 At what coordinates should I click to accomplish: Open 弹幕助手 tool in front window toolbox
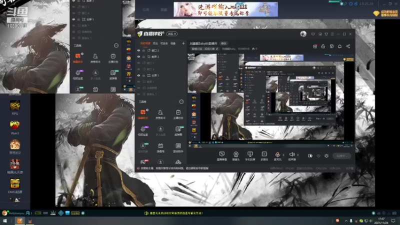point(143,114)
